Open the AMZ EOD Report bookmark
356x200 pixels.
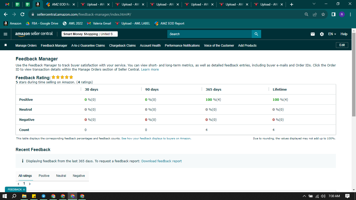point(169,23)
